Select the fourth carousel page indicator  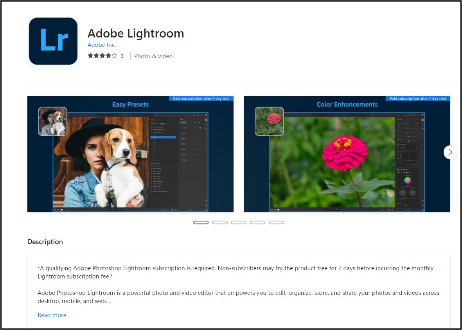point(257,222)
